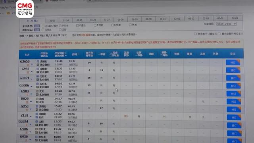Screen dimensions: 254x143
Task: Expand stop details arrow beside D826
Action: pyautogui.click(x=31, y=102)
